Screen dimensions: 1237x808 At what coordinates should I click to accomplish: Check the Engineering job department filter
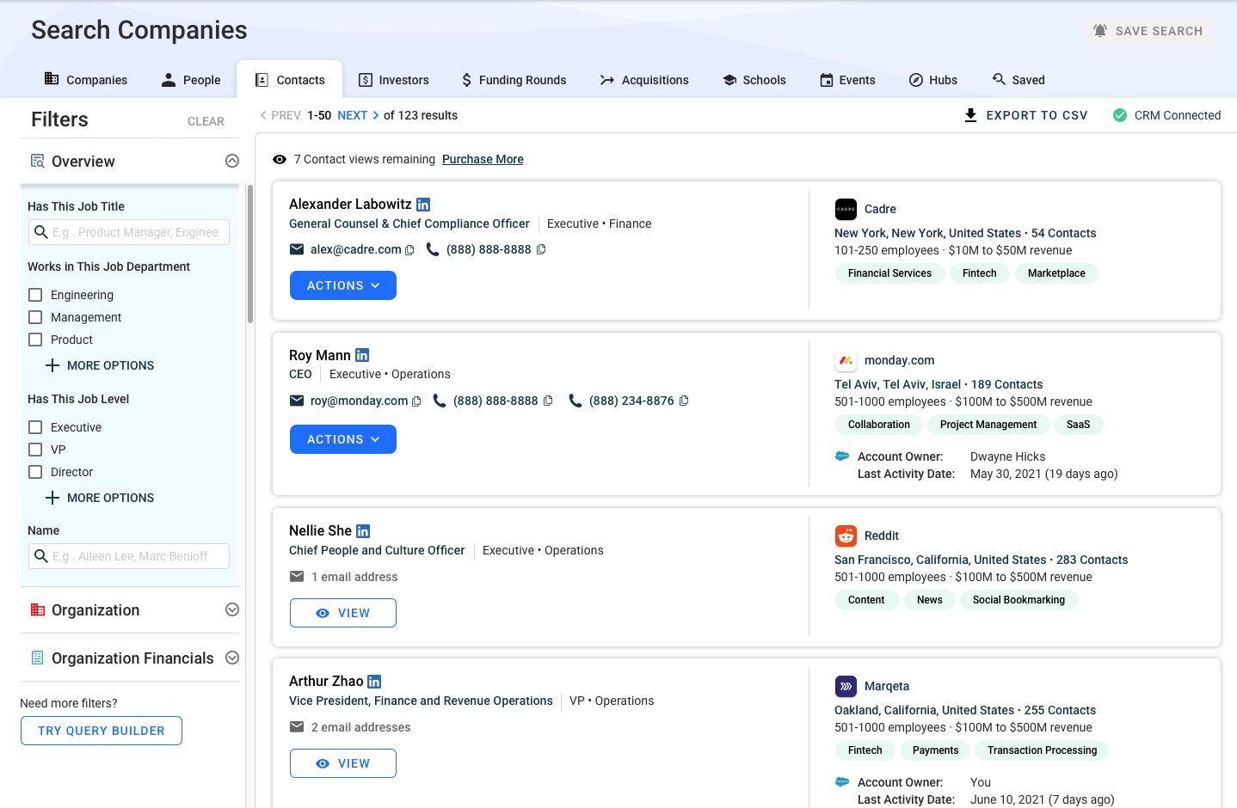coord(34,294)
